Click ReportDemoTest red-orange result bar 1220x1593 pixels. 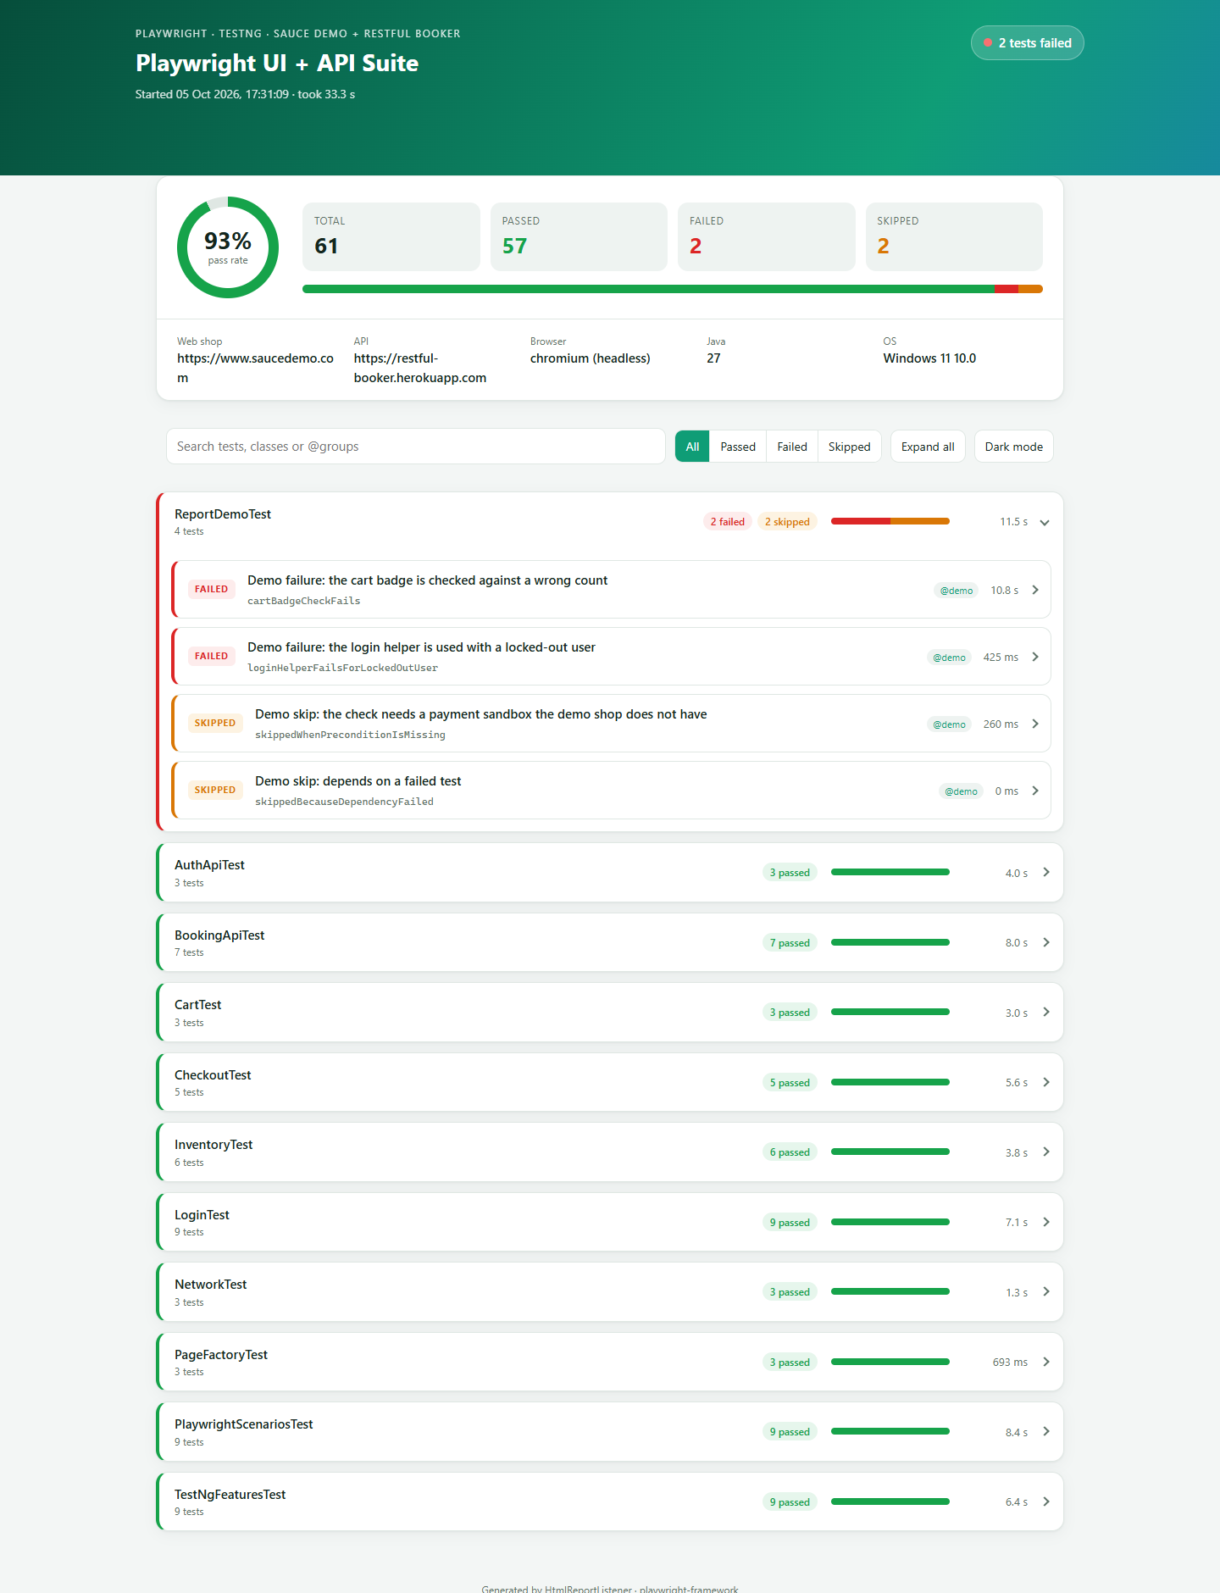point(890,521)
